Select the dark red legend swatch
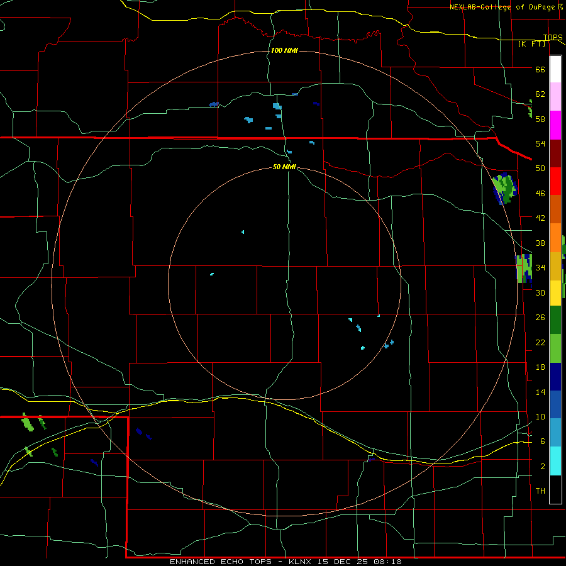 (555, 153)
